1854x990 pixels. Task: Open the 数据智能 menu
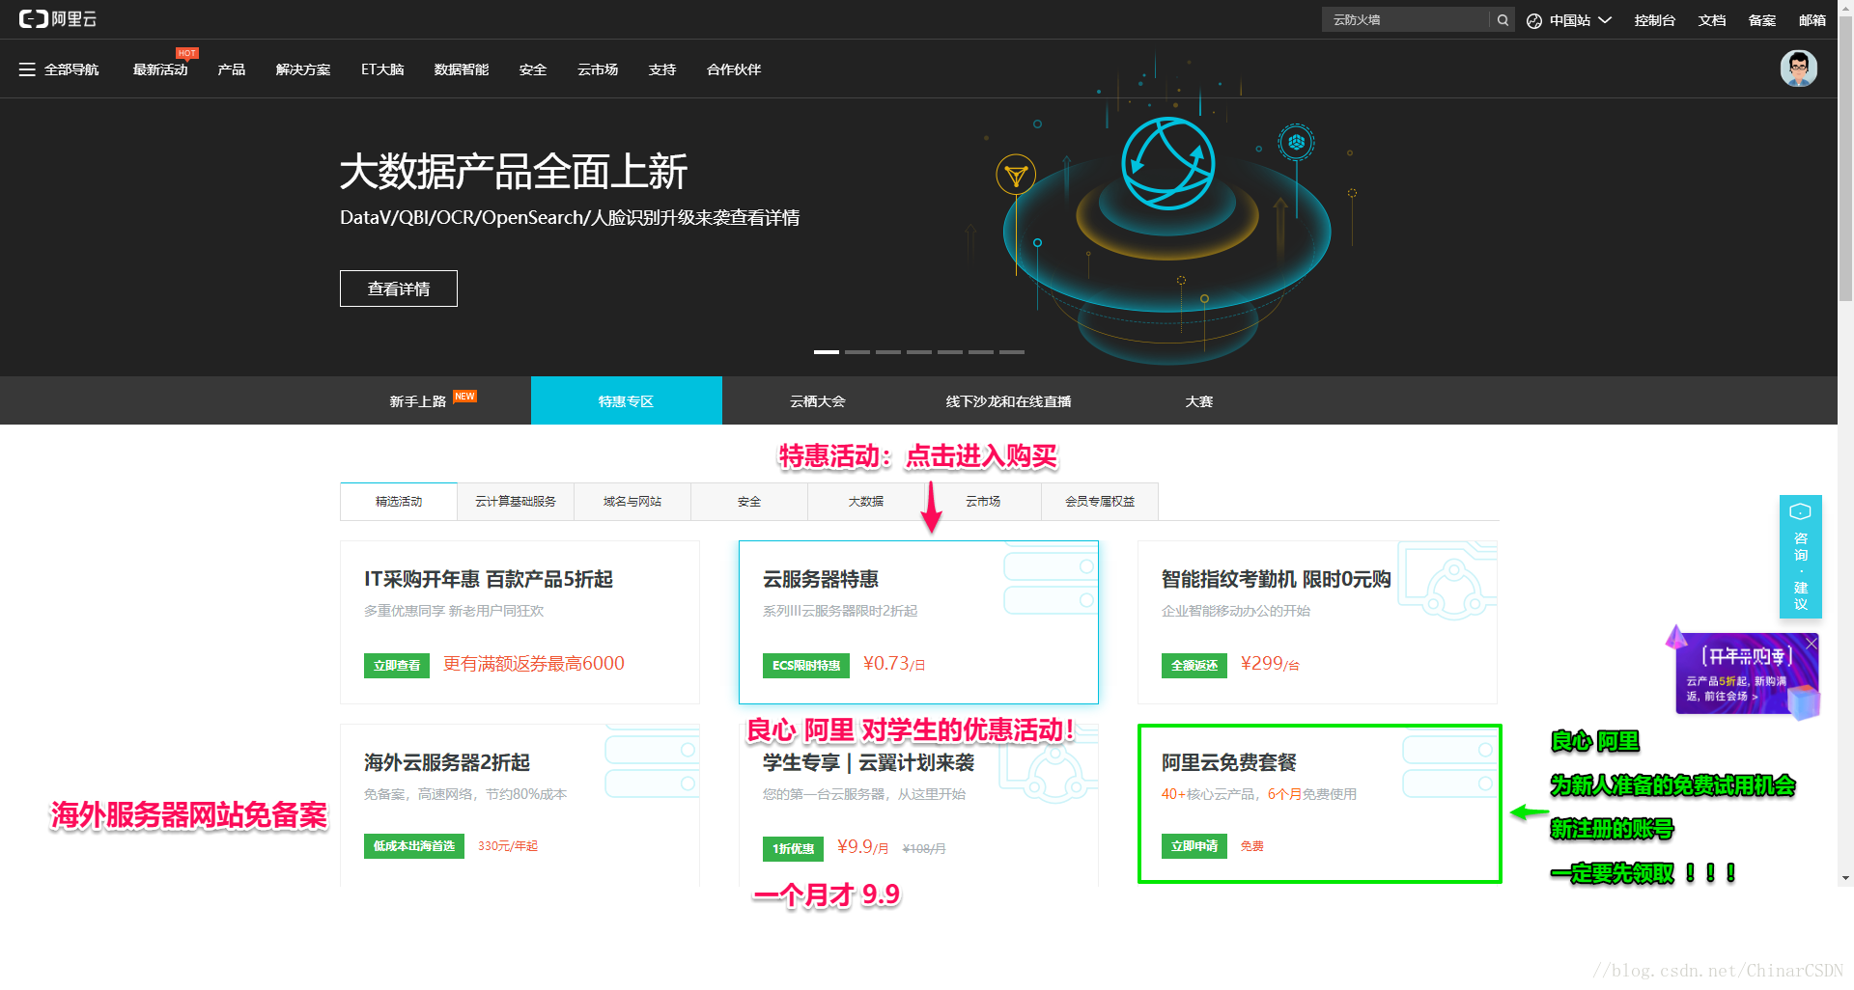[x=462, y=69]
